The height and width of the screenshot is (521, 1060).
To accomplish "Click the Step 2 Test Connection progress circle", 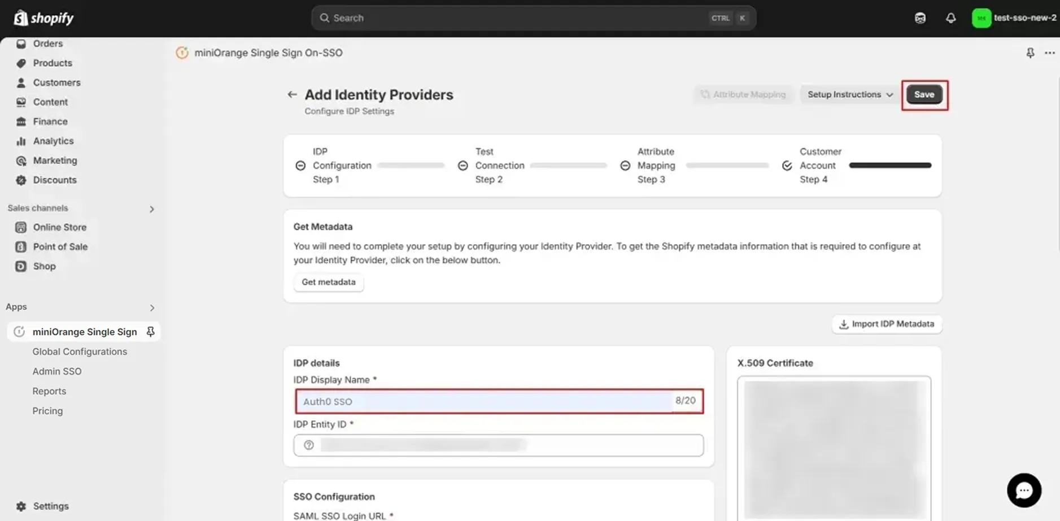I will (x=463, y=165).
